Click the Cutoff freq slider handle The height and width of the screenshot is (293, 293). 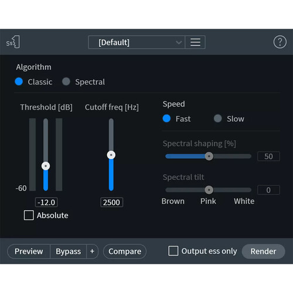(111, 155)
